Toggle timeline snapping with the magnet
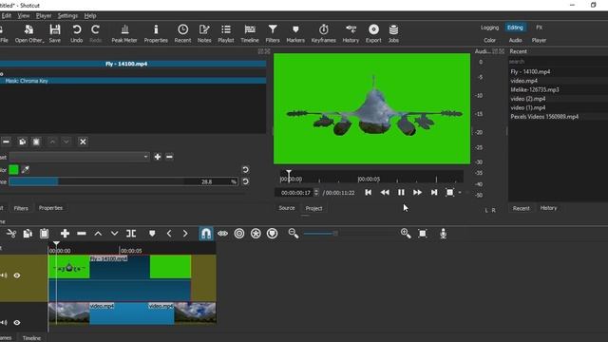 [x=206, y=234]
